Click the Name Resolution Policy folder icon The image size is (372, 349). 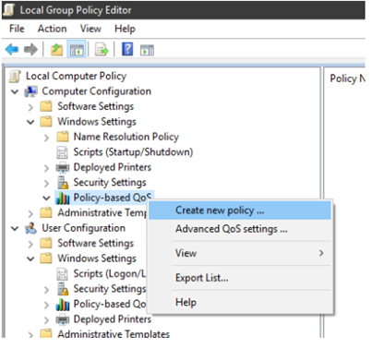[63, 137]
